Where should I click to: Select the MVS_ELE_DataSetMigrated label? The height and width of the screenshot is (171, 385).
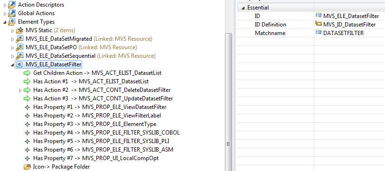pos(59,39)
